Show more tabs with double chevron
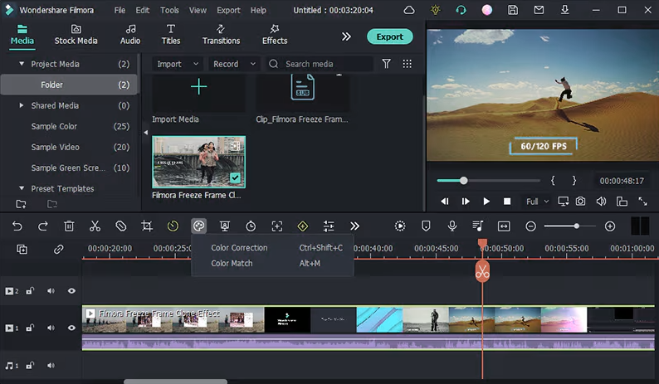Viewport: 659px width, 384px height. point(346,36)
